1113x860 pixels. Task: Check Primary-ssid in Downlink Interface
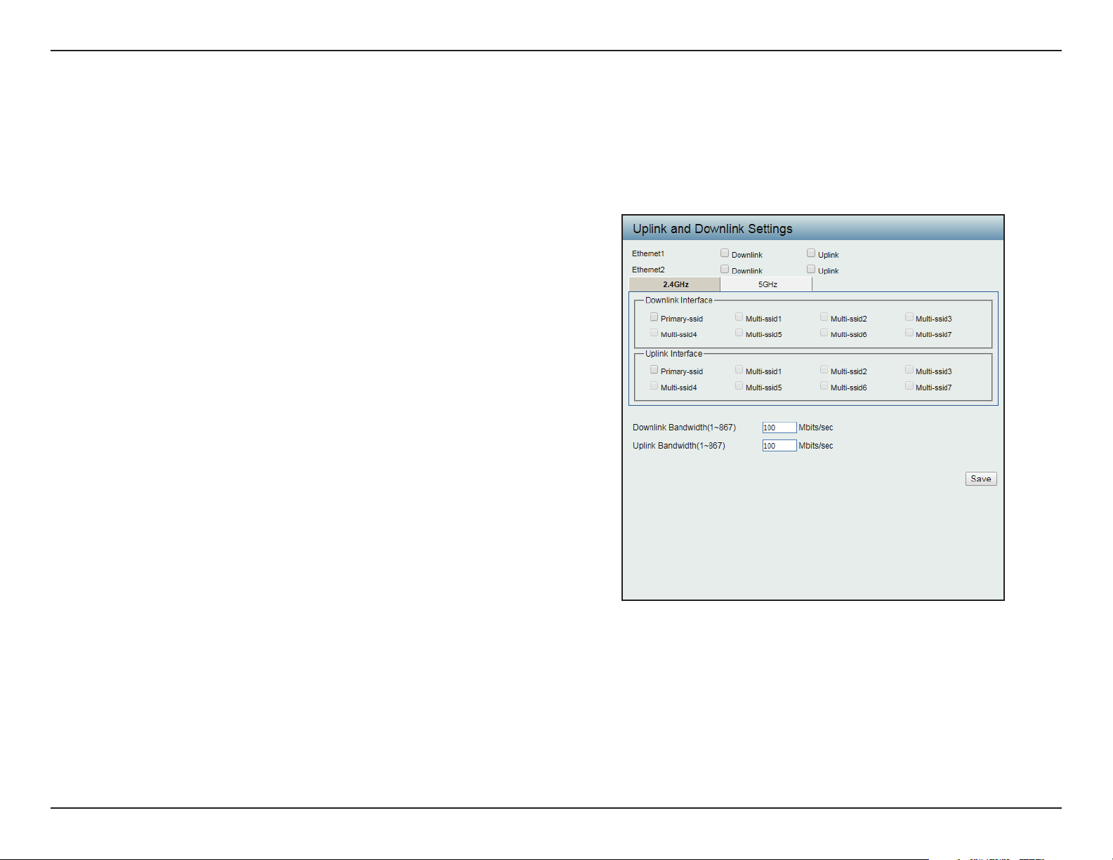[x=654, y=317]
